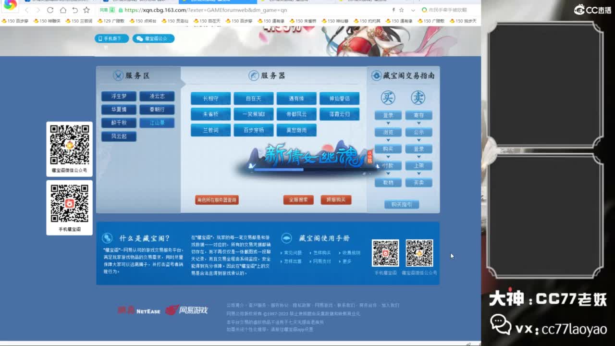Expand the address bar dropdown chevron
This screenshot has width=615, height=346.
[x=412, y=10]
